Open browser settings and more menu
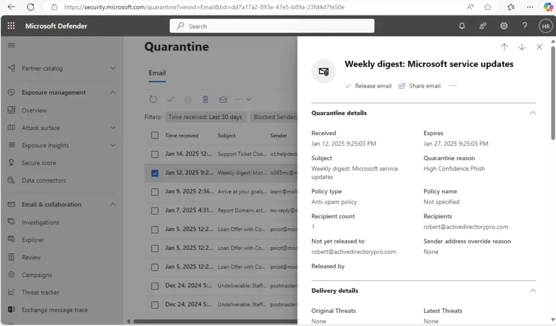The width and height of the screenshot is (556, 326). [530, 7]
